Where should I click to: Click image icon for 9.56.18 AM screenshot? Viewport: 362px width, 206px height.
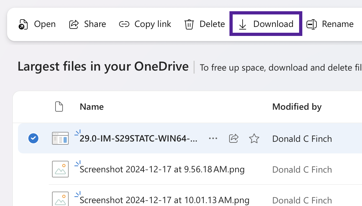[x=60, y=169]
